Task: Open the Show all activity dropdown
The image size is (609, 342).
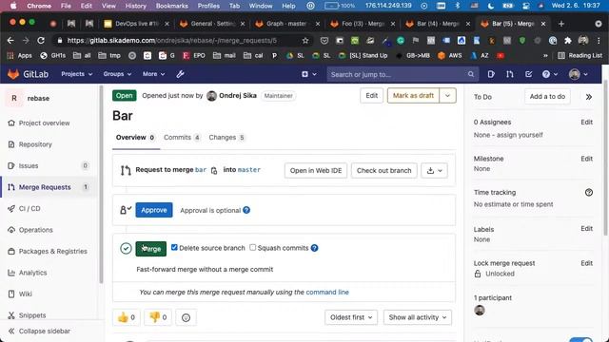Action: point(418,317)
